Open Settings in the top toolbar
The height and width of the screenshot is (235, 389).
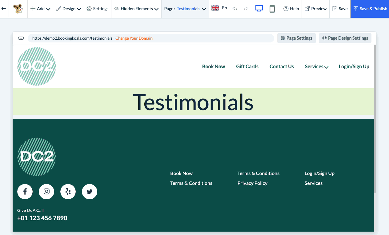(98, 9)
